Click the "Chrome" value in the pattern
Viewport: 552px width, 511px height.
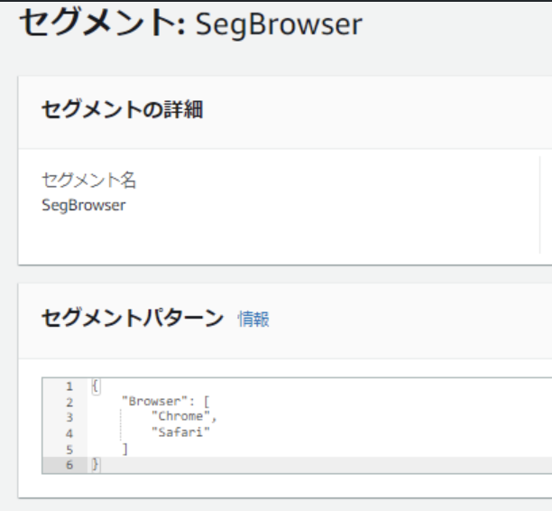(x=183, y=416)
